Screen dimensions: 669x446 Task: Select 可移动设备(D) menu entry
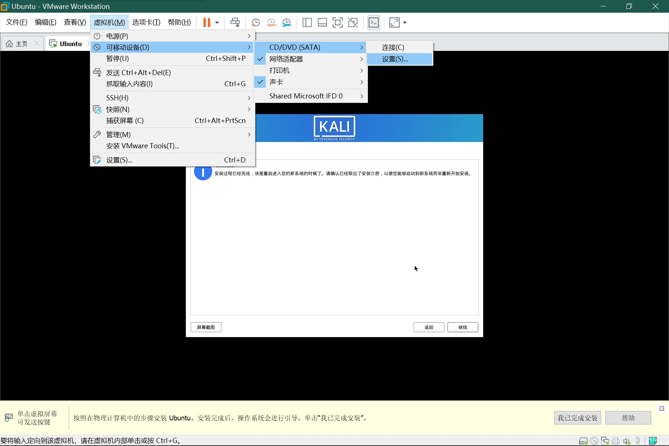(x=173, y=47)
